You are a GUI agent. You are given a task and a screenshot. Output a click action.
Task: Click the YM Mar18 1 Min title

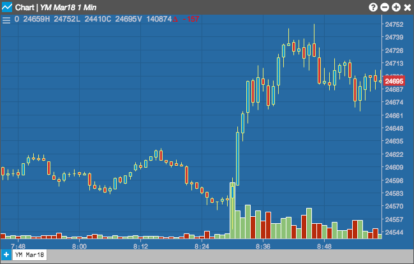68,8
